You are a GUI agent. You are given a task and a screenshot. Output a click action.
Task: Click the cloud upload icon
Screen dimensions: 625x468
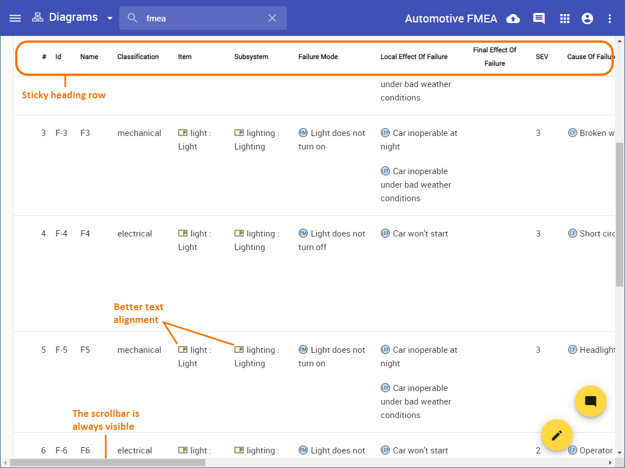pos(513,19)
